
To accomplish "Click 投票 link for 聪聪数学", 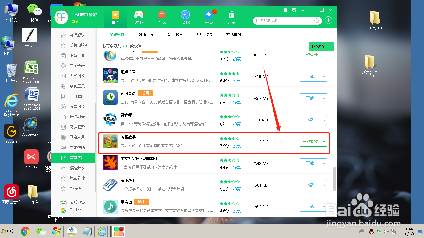I will 237,146.
